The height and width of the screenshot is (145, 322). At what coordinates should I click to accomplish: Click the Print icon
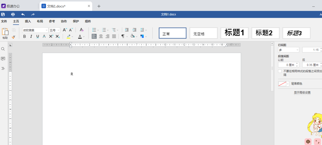[13, 14]
